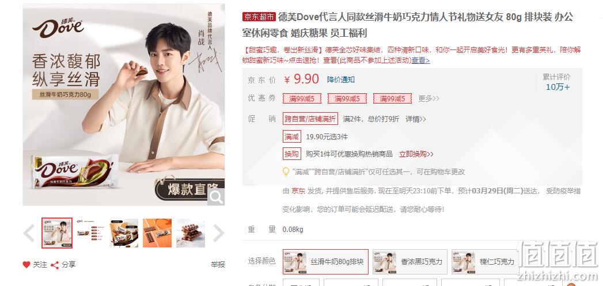Click the 举报 report link
The height and width of the screenshot is (286, 603).
[x=218, y=265]
